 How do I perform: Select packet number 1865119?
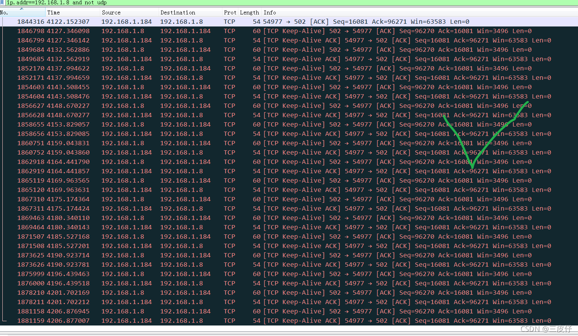tap(289, 181)
